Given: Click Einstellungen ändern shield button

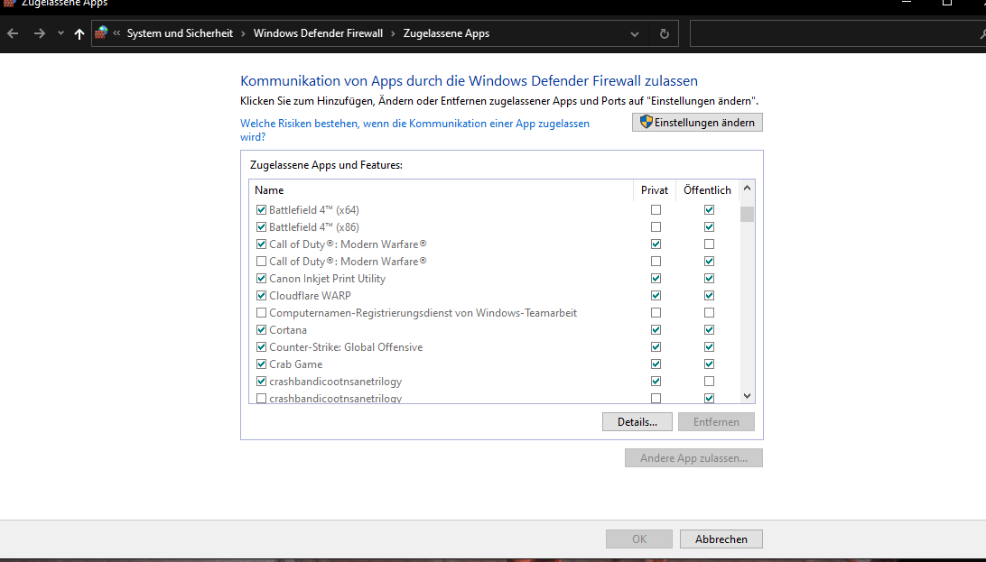Looking at the screenshot, I should pyautogui.click(x=697, y=123).
